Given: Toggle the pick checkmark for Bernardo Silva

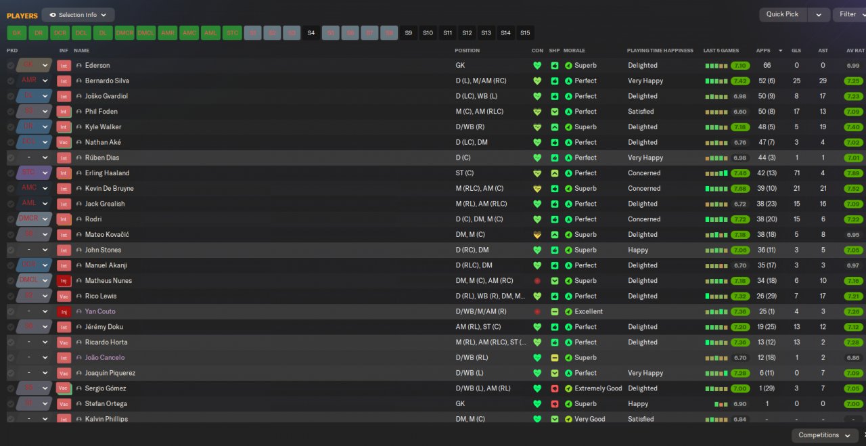Looking at the screenshot, I should (x=10, y=81).
